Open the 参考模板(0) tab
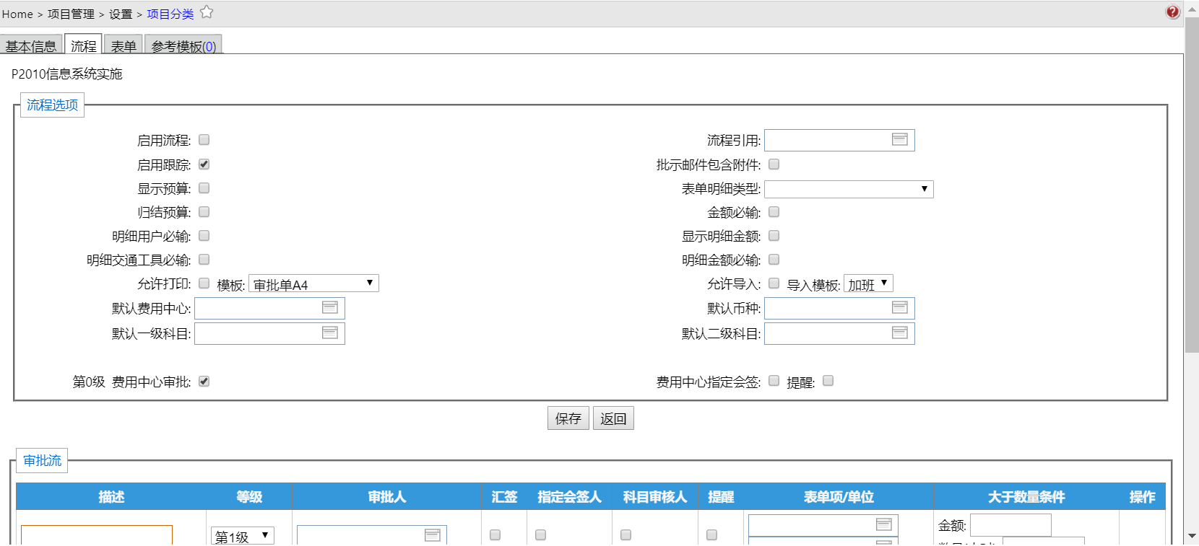Viewport: 1199px width, 546px height. pyautogui.click(x=183, y=45)
